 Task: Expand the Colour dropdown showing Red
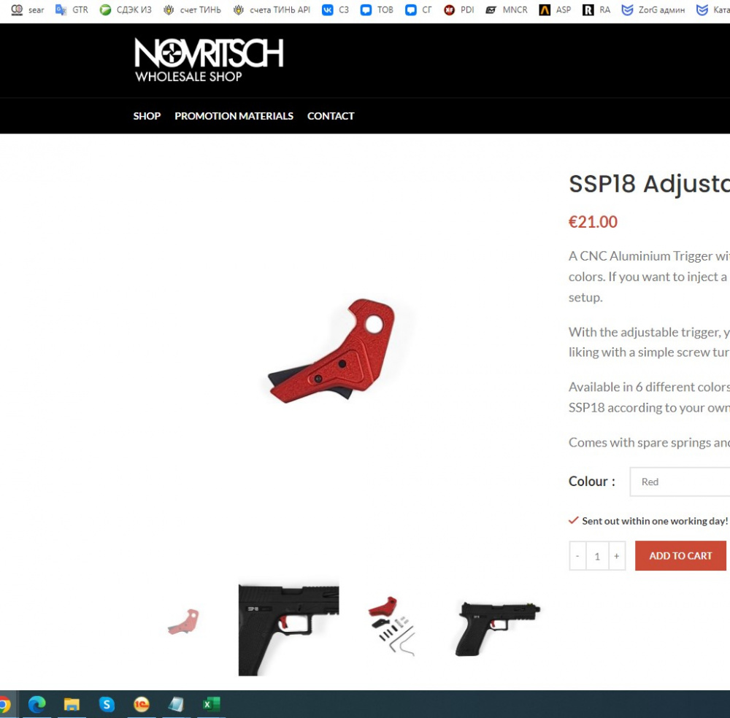point(680,482)
